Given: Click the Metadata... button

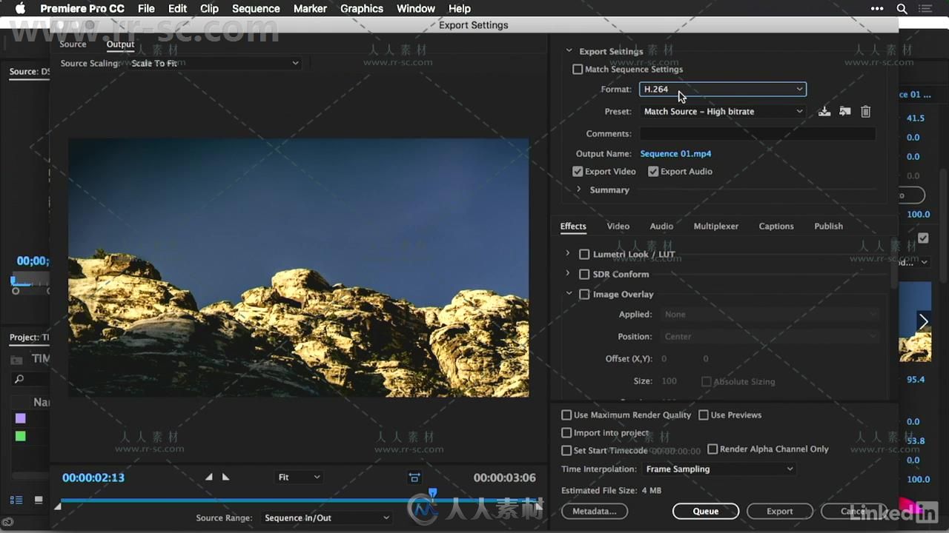Looking at the screenshot, I should (x=595, y=511).
